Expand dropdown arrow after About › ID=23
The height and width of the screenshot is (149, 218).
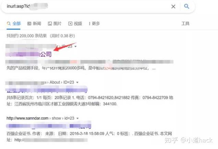(x=77, y=82)
